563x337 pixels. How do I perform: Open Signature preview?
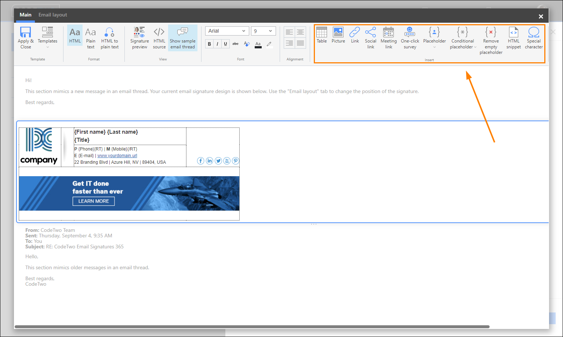[139, 38]
